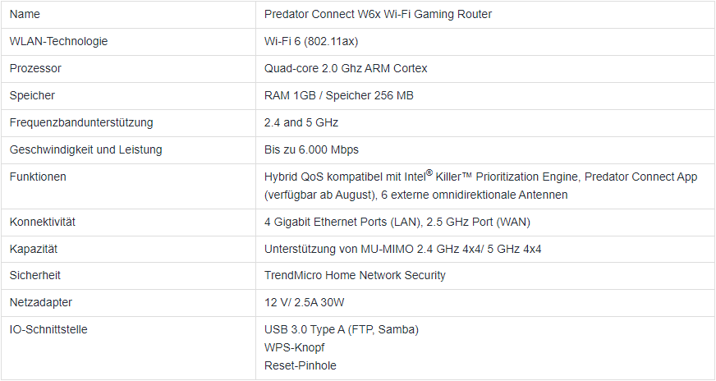716x381 pixels.
Task: Select the '12 V/ 2.5A 30W' value
Action: point(305,303)
